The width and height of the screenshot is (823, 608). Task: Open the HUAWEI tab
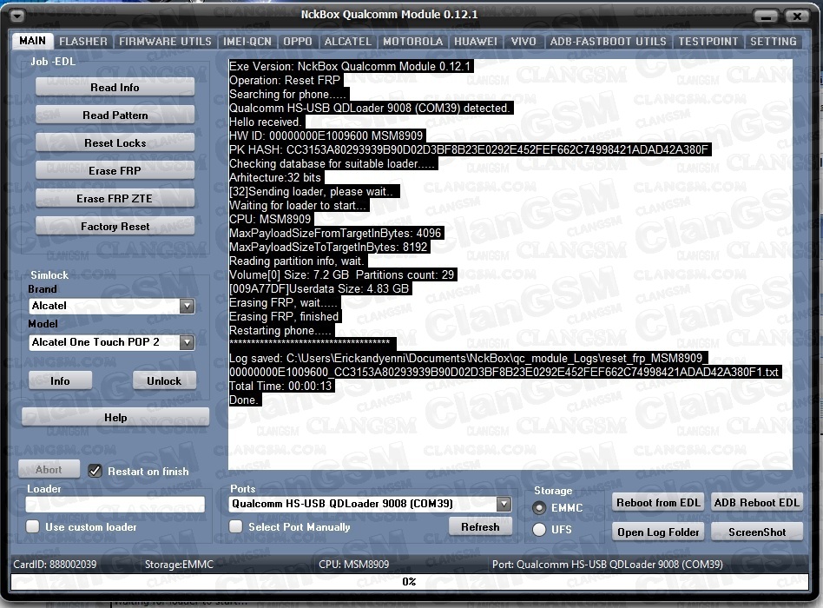tap(476, 42)
